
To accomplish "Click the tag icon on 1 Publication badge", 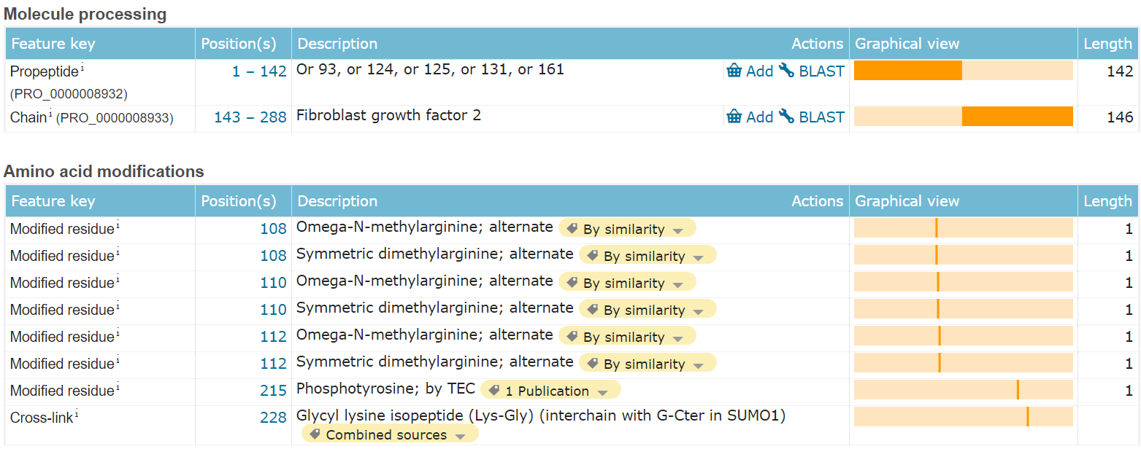I will (x=494, y=391).
